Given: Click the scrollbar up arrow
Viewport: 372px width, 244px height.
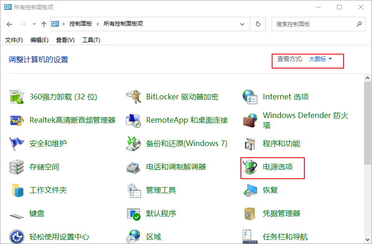Looking at the screenshot, I should click(x=367, y=78).
